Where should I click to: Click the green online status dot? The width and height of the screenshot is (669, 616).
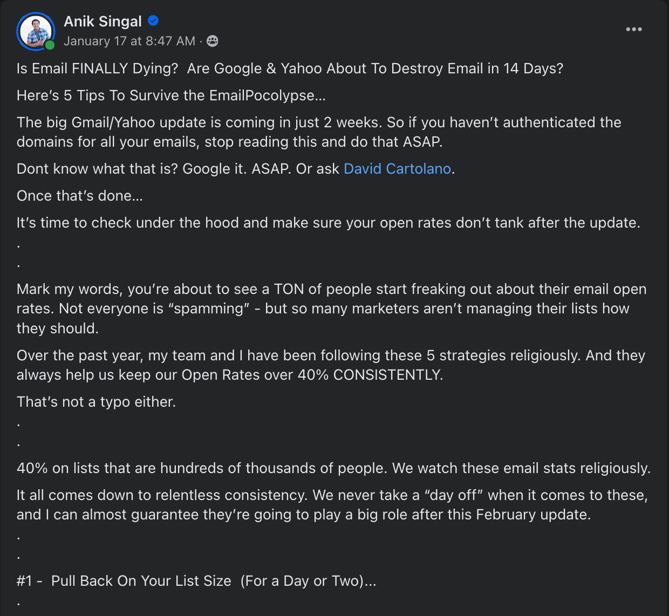[x=50, y=45]
